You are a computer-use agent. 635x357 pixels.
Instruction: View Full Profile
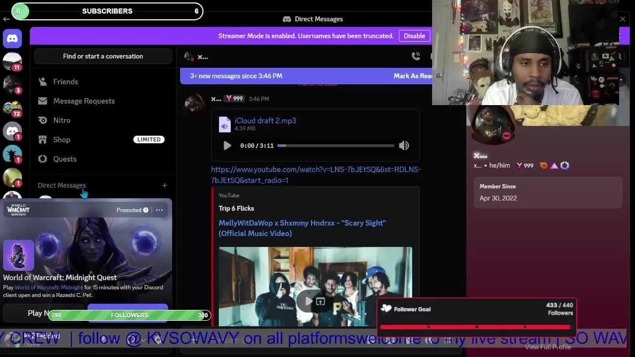point(548,347)
